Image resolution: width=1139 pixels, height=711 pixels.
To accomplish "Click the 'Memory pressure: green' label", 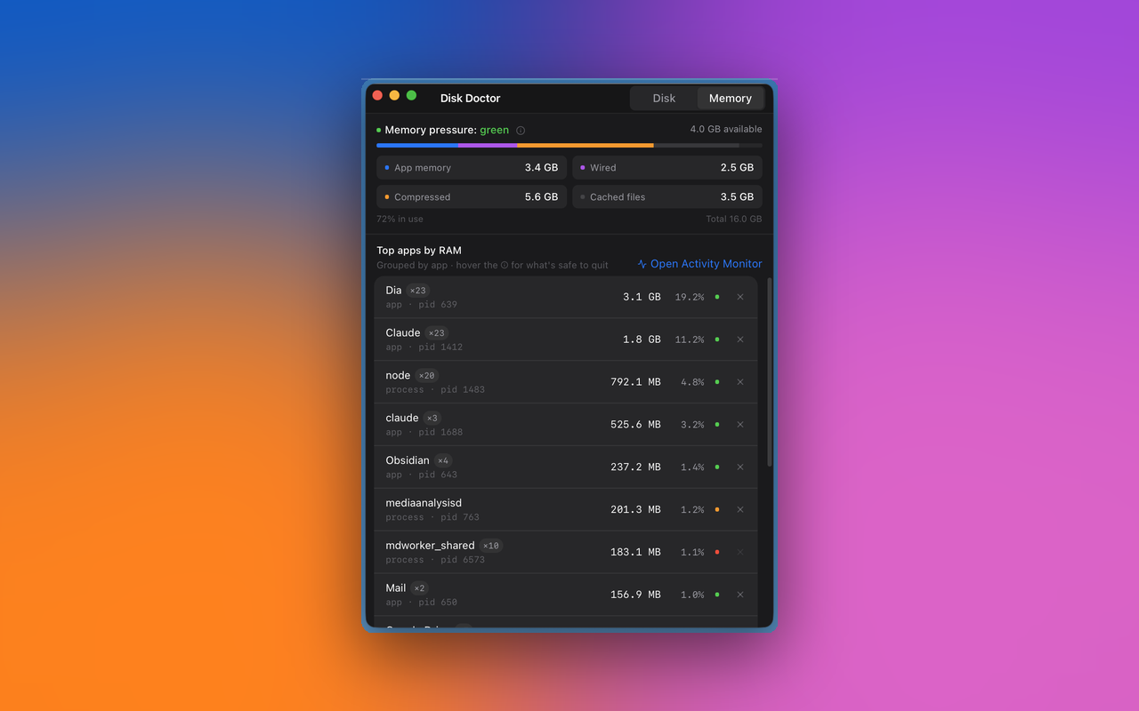I will pos(447,130).
